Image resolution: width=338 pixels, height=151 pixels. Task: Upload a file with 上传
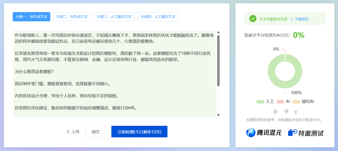[x=73, y=132]
